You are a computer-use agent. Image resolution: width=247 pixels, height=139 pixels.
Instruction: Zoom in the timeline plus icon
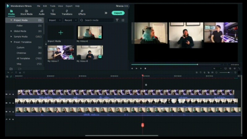[x=235, y=73]
